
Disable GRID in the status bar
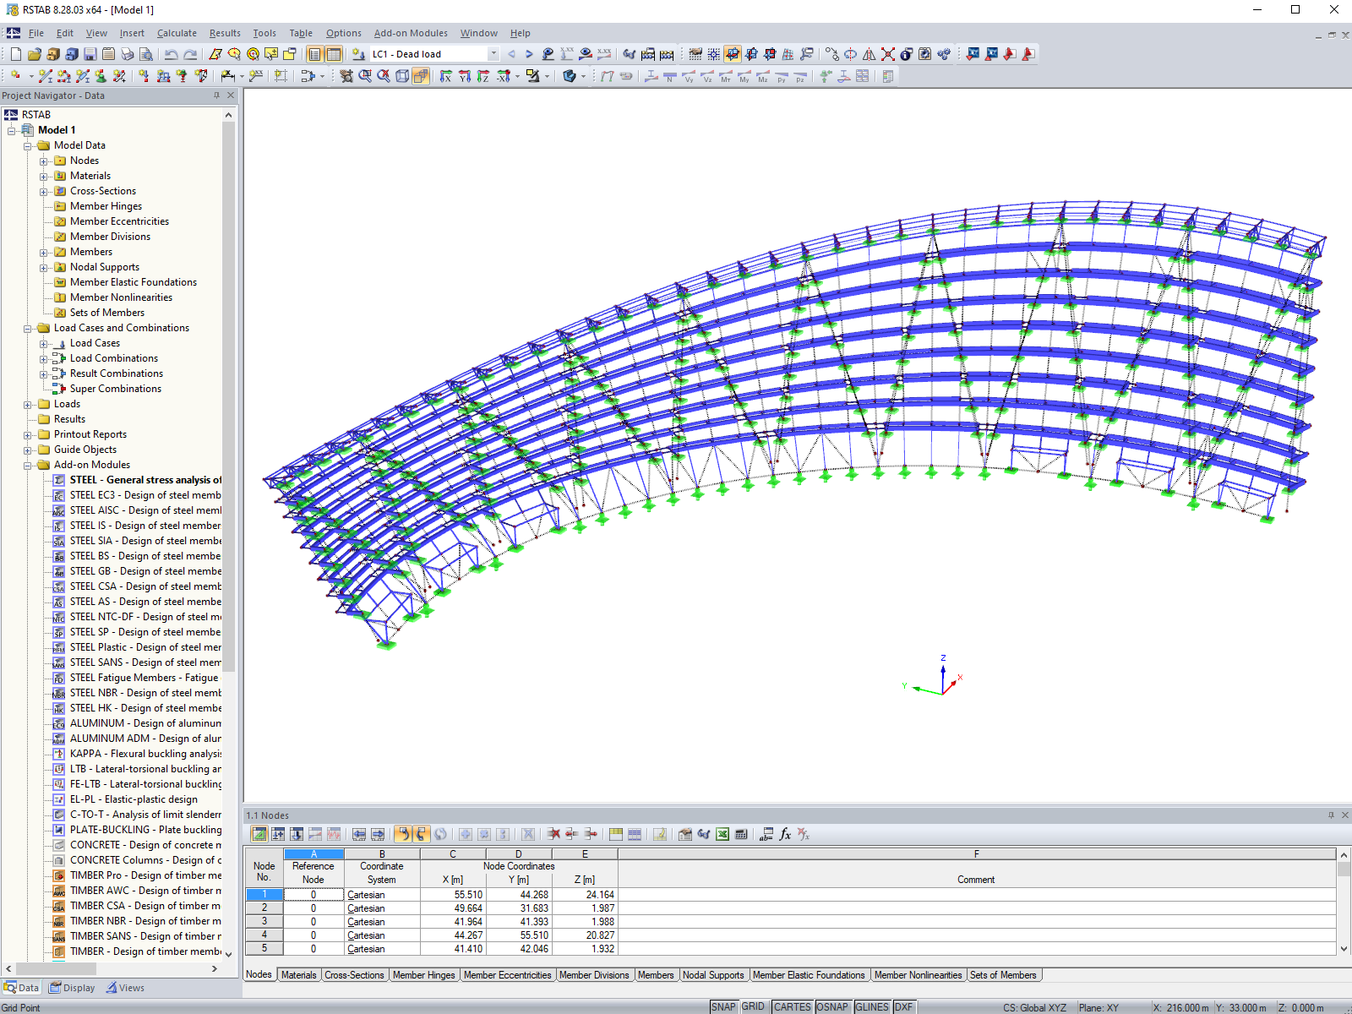pyautogui.click(x=754, y=1006)
